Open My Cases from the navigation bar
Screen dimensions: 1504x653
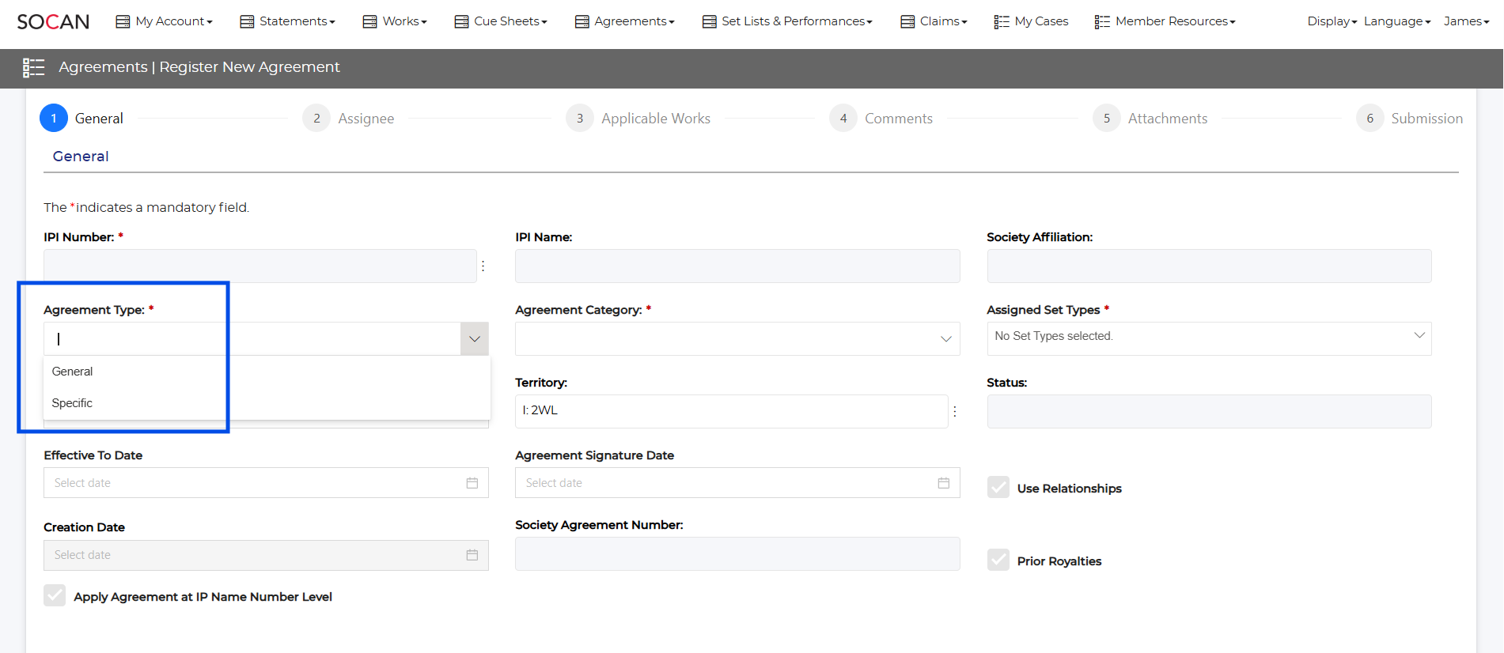(1031, 21)
